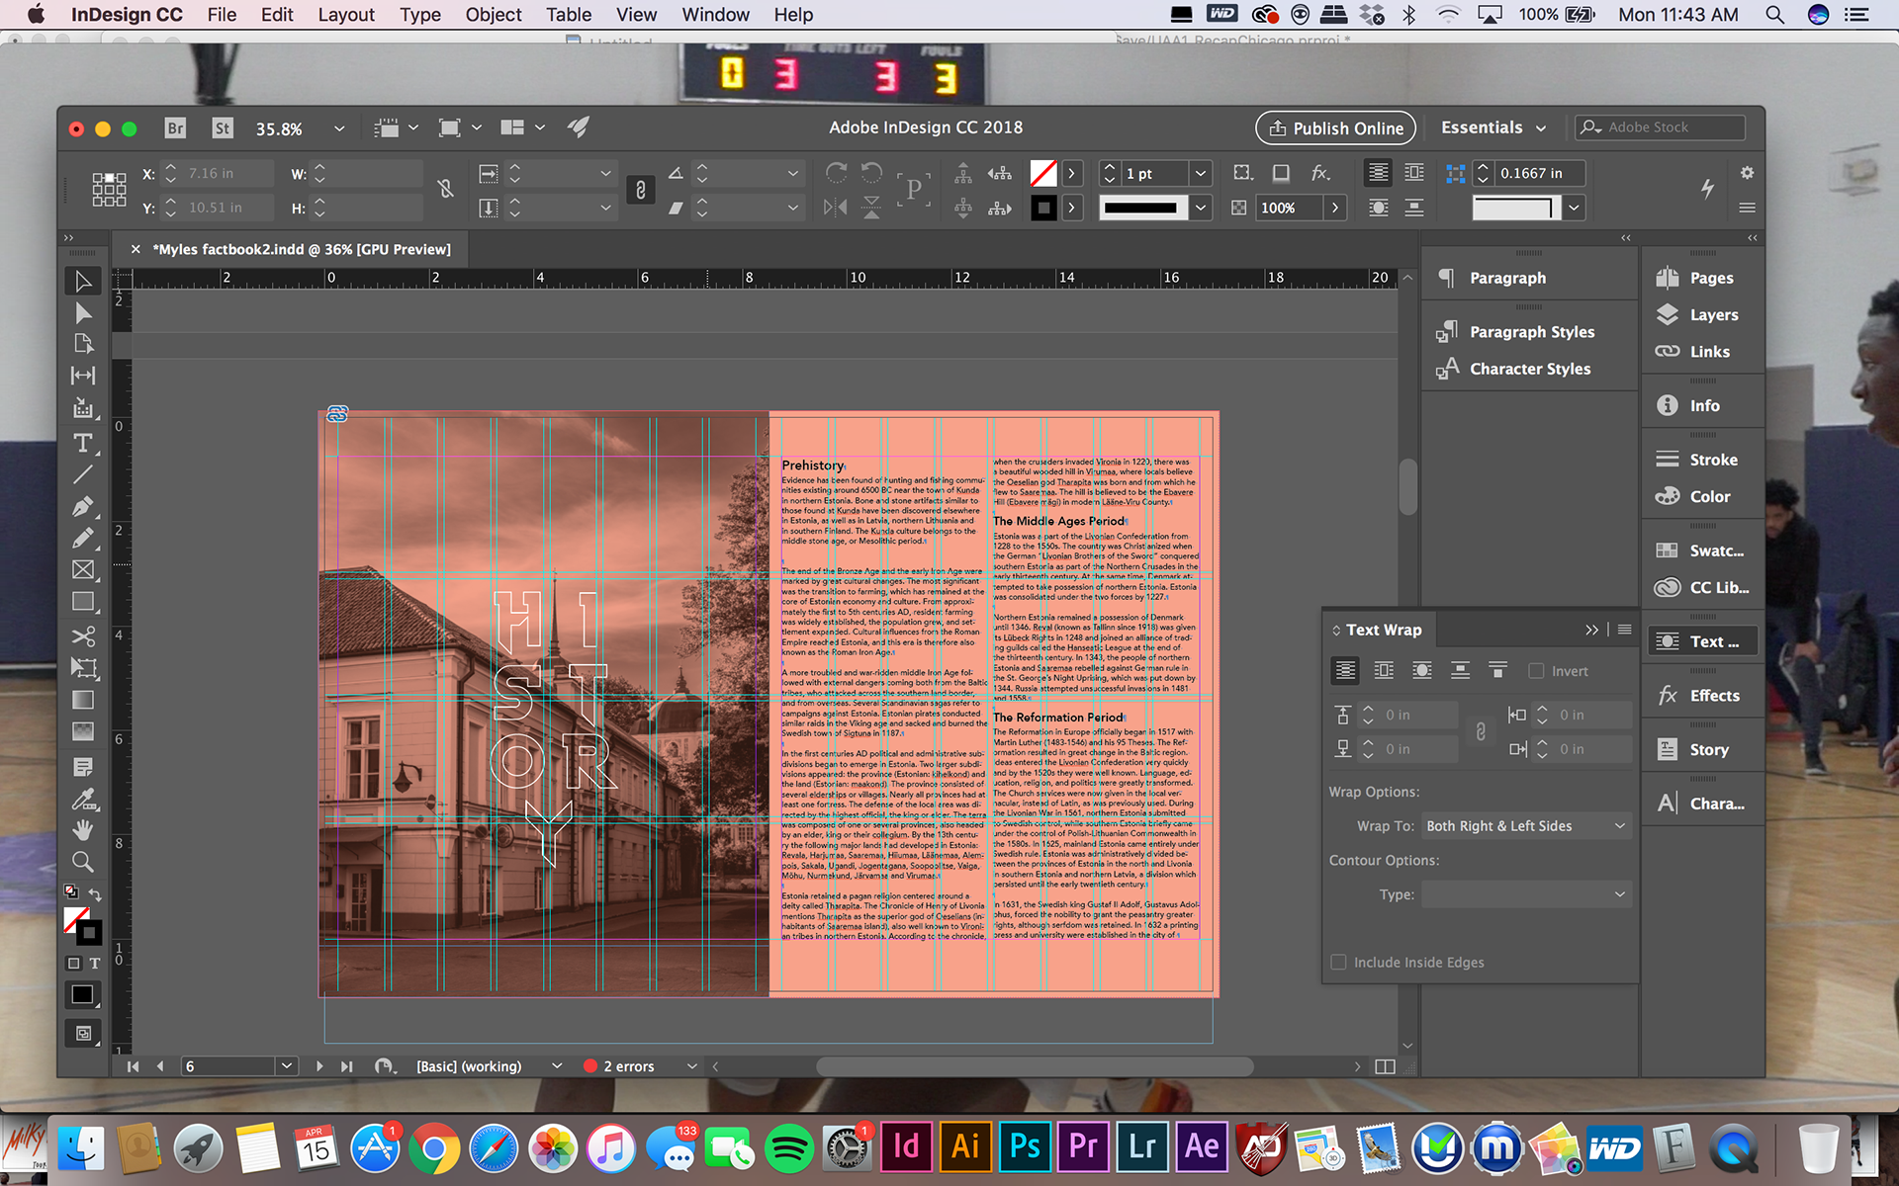This screenshot has width=1899, height=1186.
Task: Open Spotify from the Dock
Action: 788,1147
